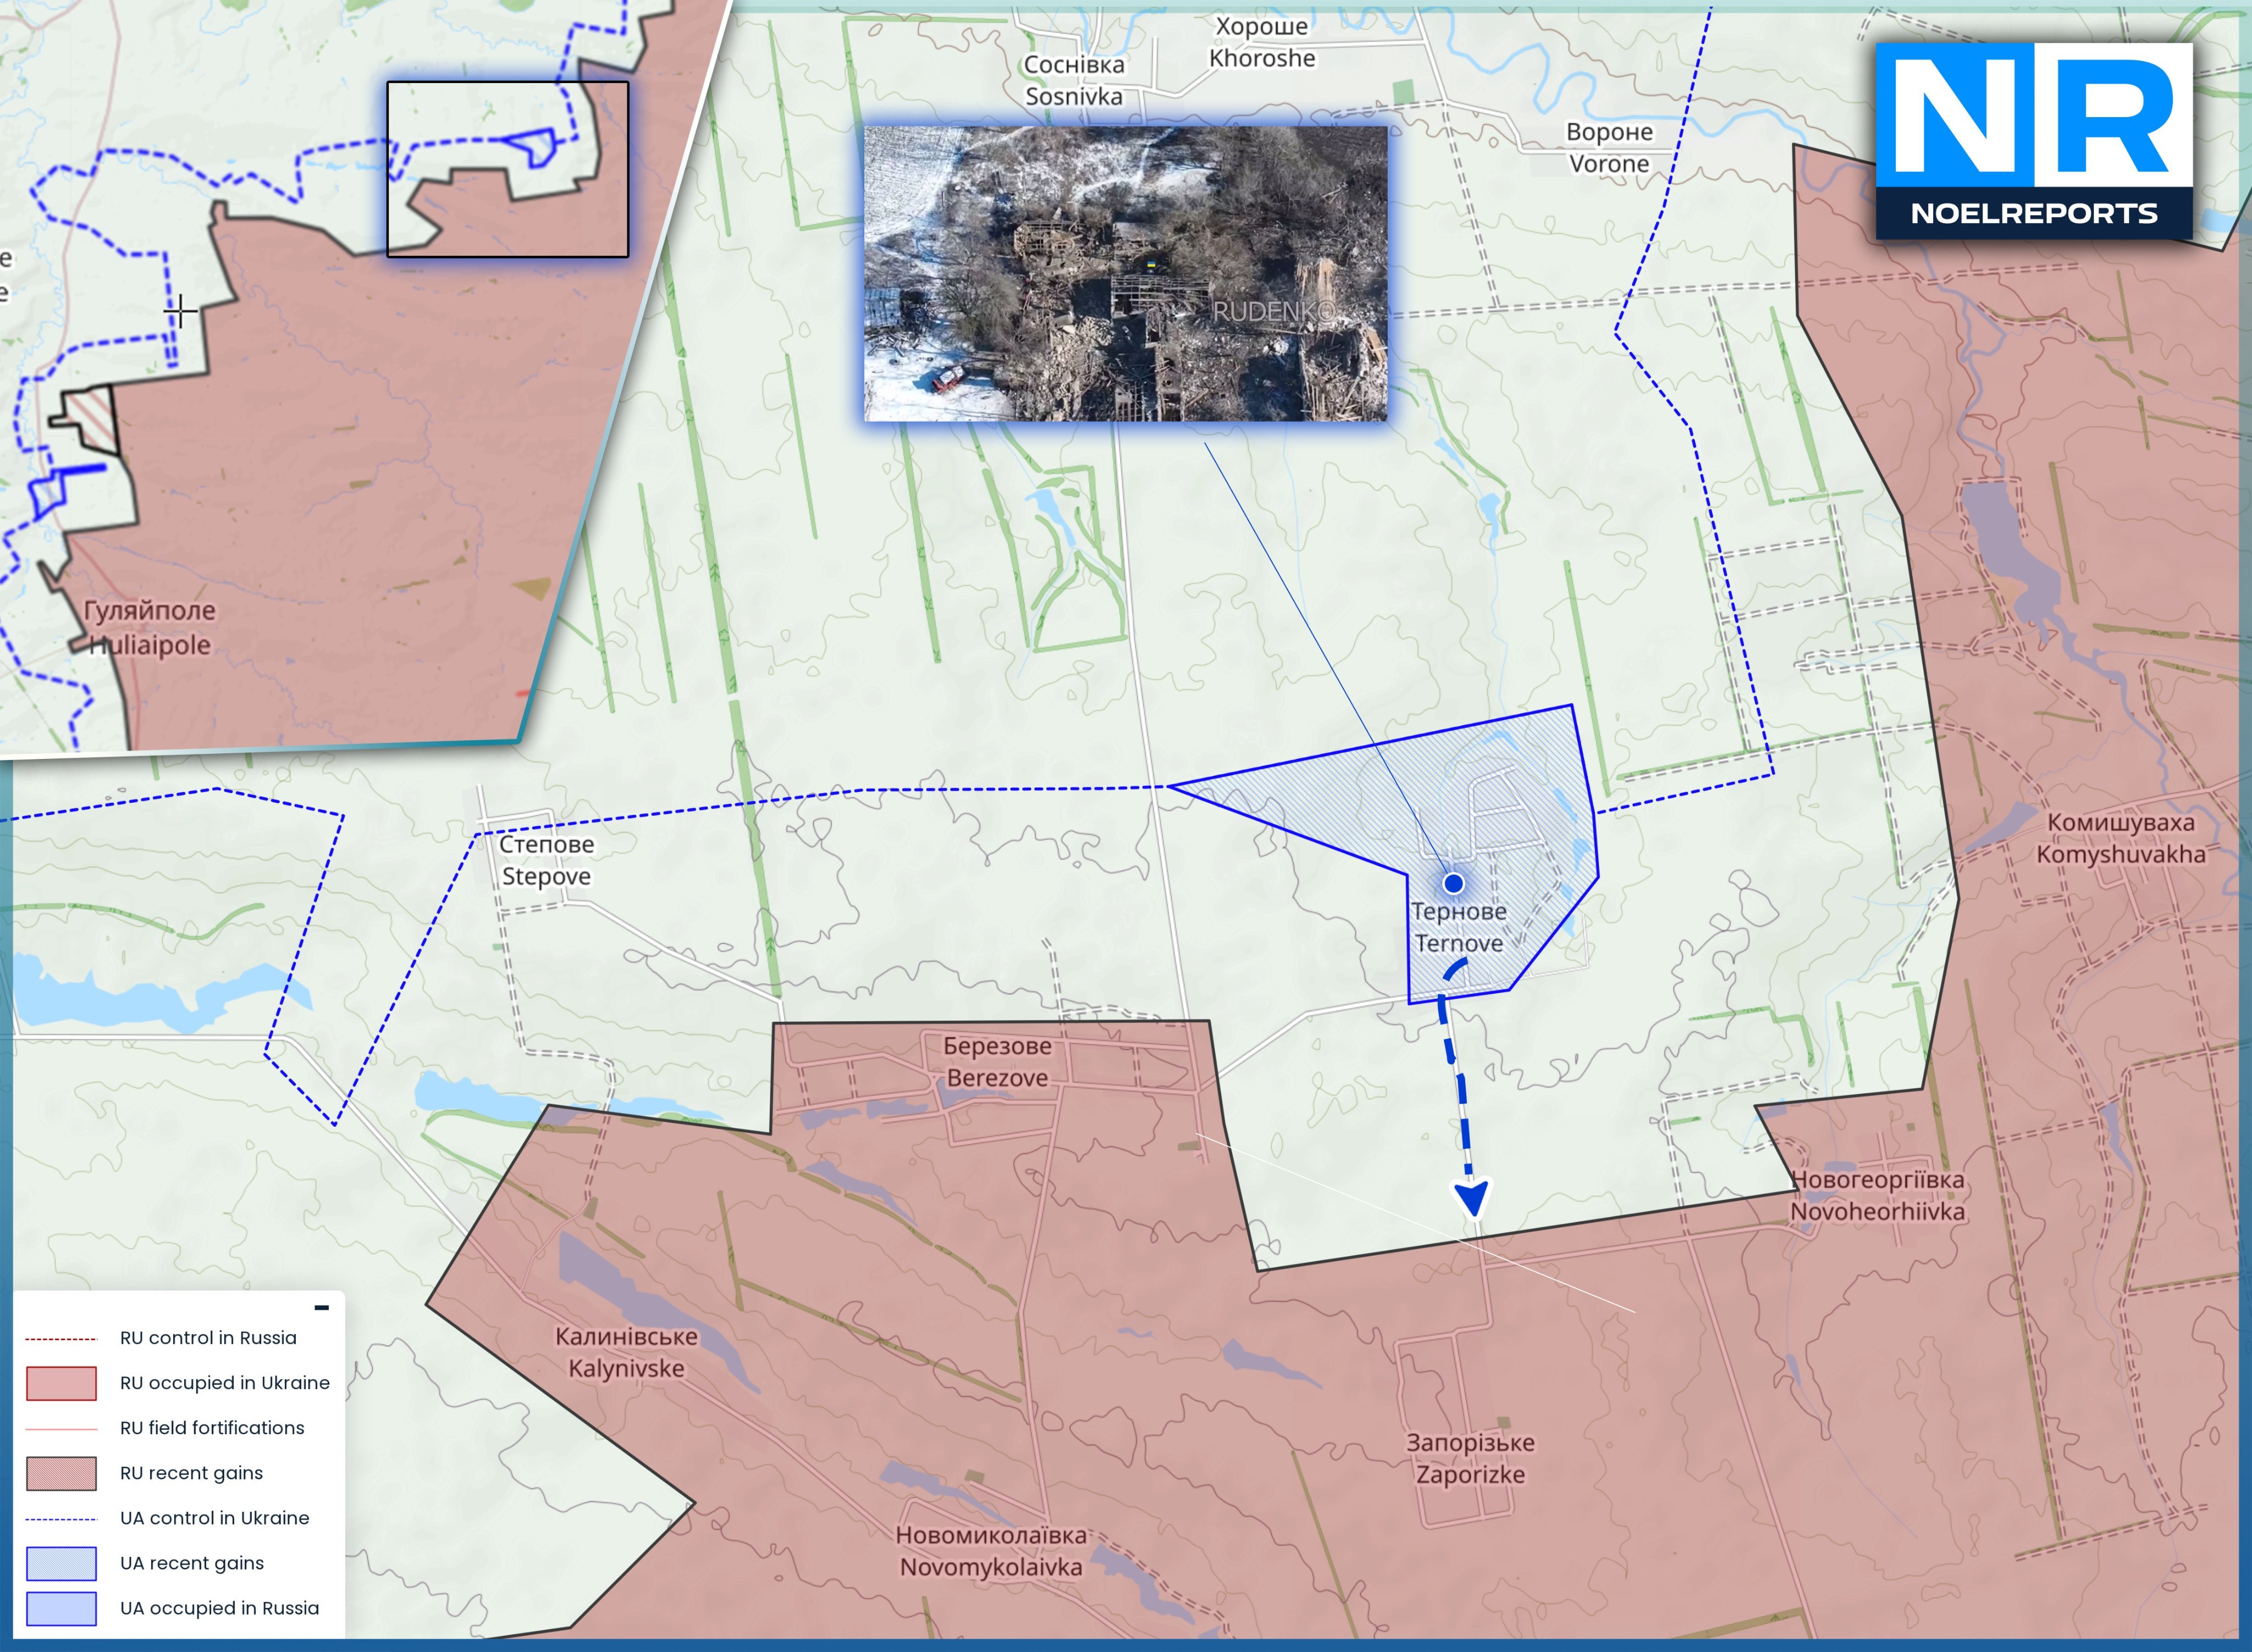Click the RU field fortifications line symbol
This screenshot has height=1652, width=2252.
tap(61, 1428)
